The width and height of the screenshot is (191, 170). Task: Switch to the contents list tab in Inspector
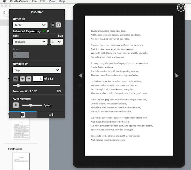tap(51, 115)
